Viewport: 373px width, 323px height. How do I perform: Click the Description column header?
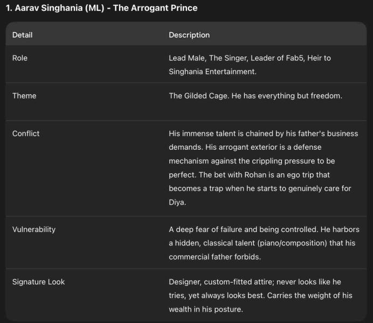point(189,35)
